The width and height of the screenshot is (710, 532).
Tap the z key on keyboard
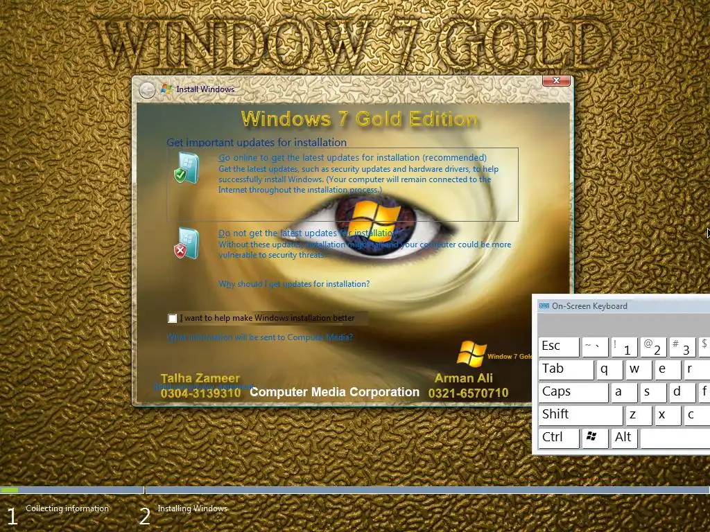click(x=639, y=415)
